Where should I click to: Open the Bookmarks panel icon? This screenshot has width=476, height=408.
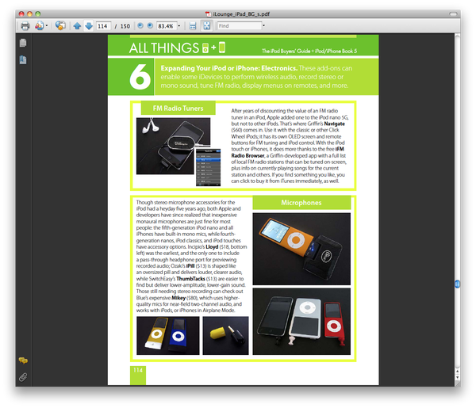point(23,60)
